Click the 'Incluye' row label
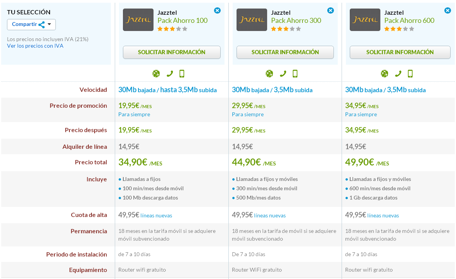The image size is (456, 279). [x=97, y=179]
